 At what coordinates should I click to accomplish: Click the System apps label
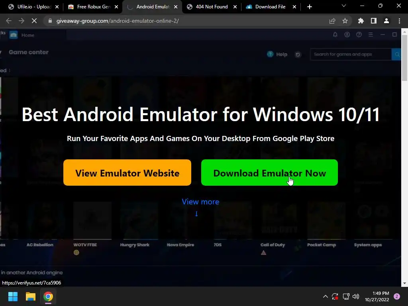tap(368, 245)
